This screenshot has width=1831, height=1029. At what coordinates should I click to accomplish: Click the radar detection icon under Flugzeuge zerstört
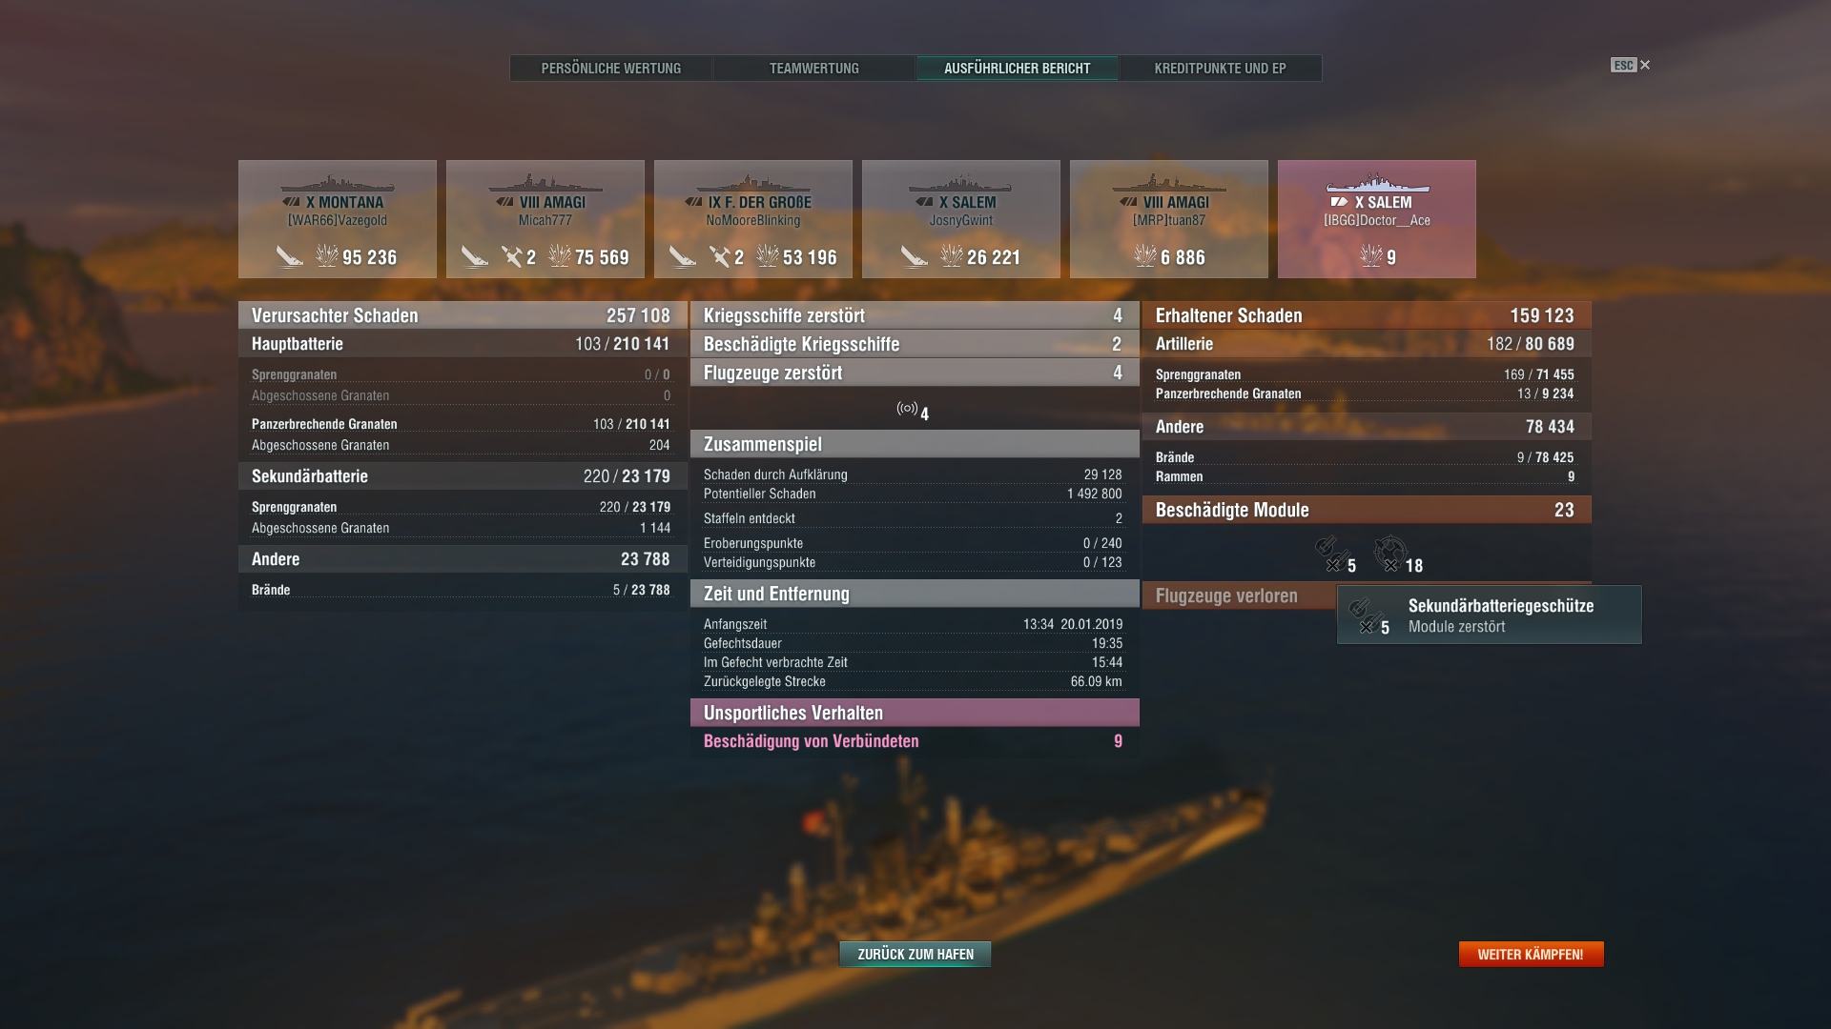pyautogui.click(x=907, y=410)
